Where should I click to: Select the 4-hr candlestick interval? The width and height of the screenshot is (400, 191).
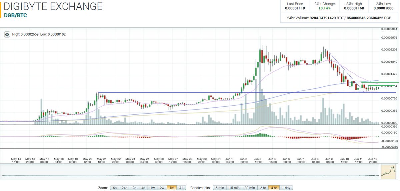click(274, 188)
